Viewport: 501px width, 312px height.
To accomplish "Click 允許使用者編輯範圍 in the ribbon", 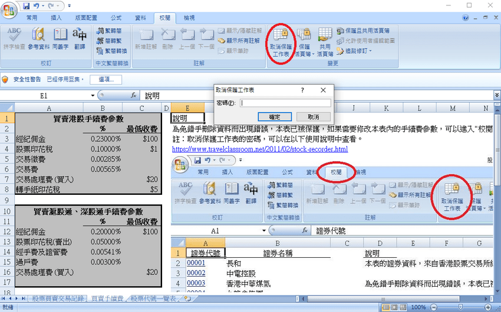I will pos(366,41).
